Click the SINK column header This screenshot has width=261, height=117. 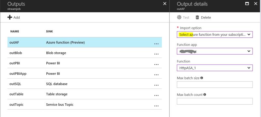click(x=50, y=31)
